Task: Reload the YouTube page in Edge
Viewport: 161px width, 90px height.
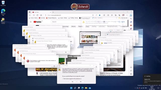Action: pyautogui.click(x=37, y=15)
